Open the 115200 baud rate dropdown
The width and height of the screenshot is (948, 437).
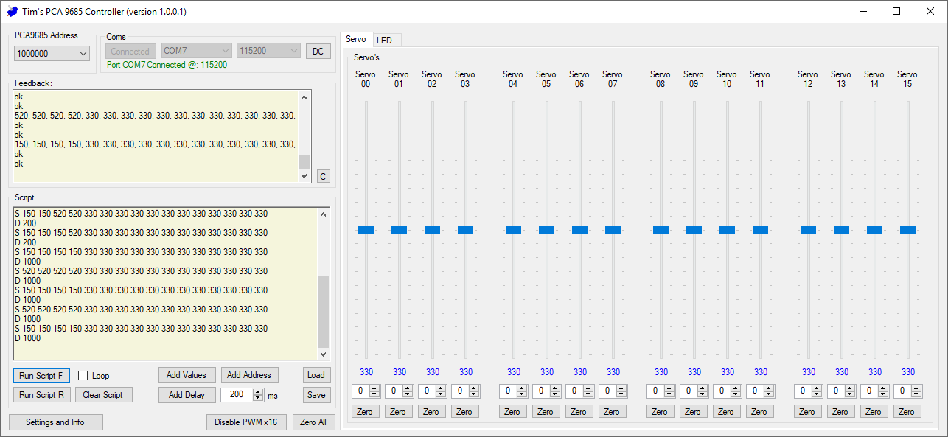[268, 51]
